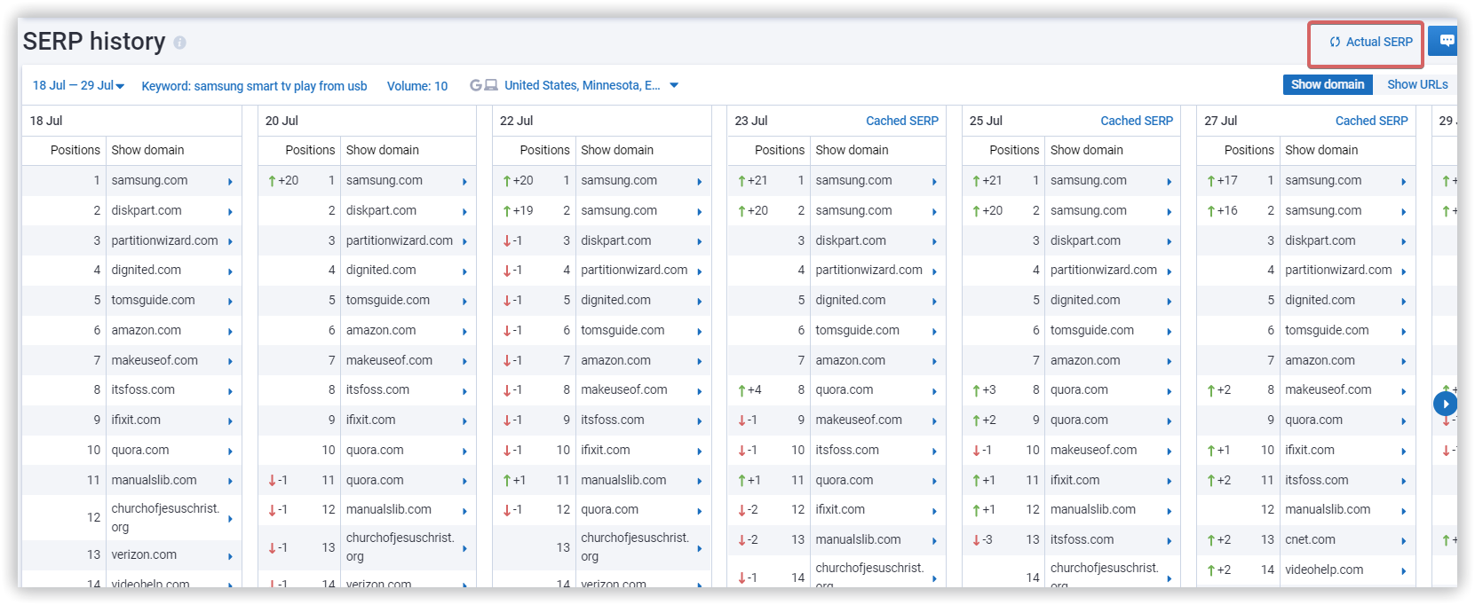
Task: Click the -3 change for itsfoss.com on 25 Jul
Action: pos(981,539)
